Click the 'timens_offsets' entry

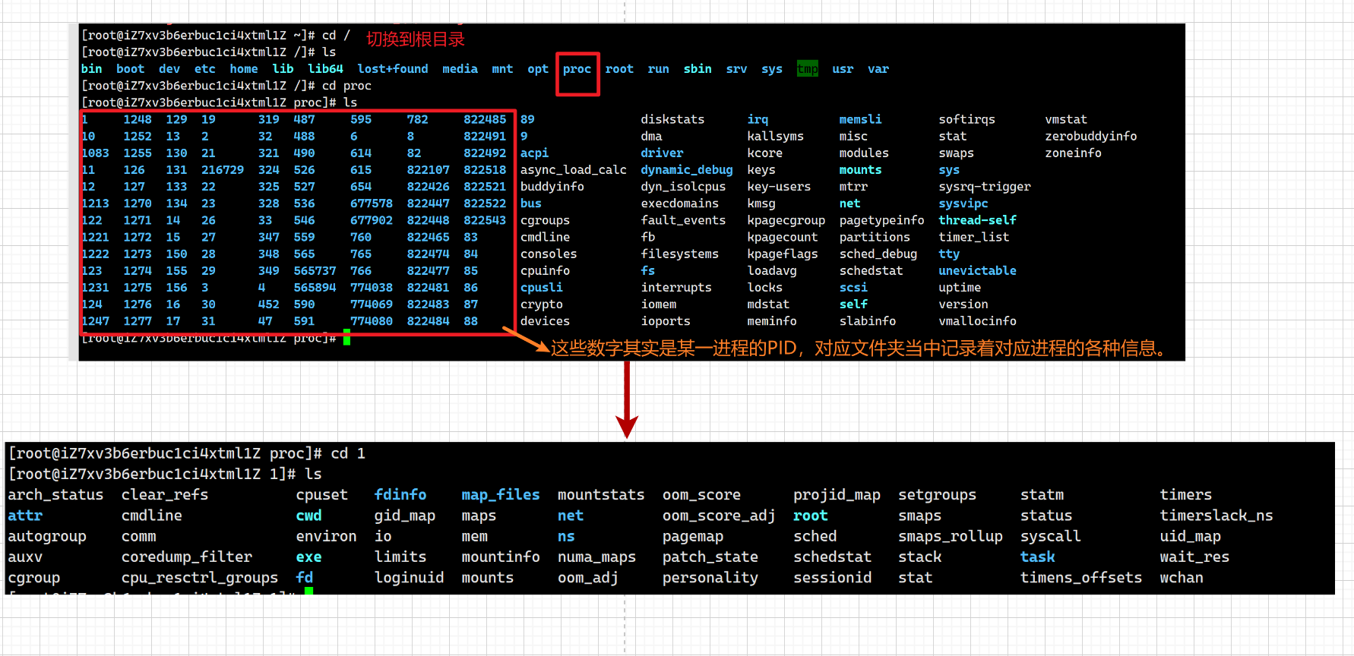point(1081,578)
